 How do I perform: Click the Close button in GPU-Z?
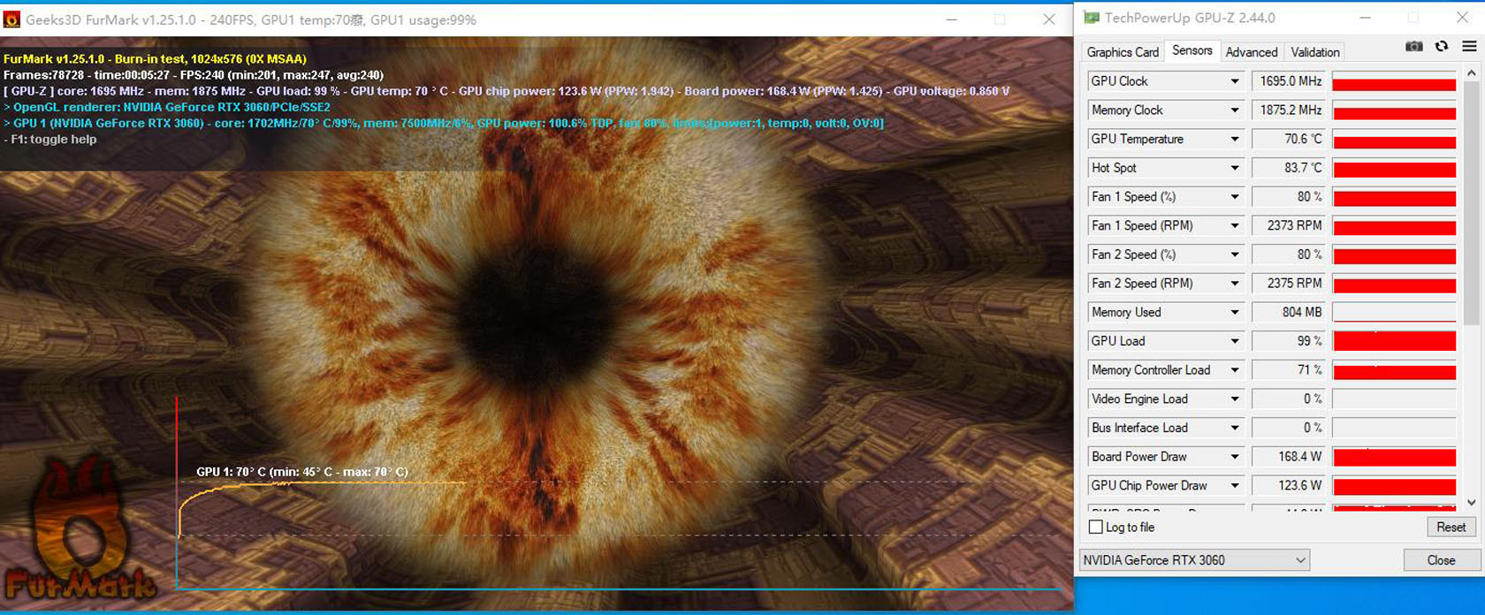[1441, 560]
